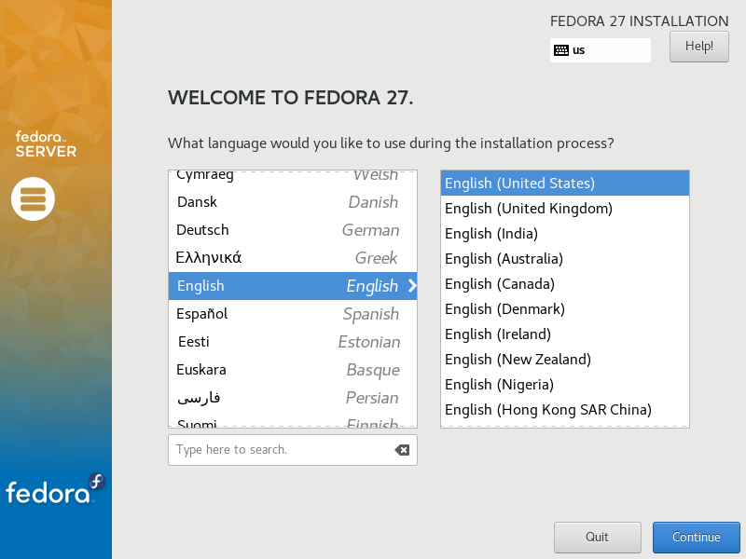Expand the English language arrow
Screen dimensions: 746x559
coord(412,286)
